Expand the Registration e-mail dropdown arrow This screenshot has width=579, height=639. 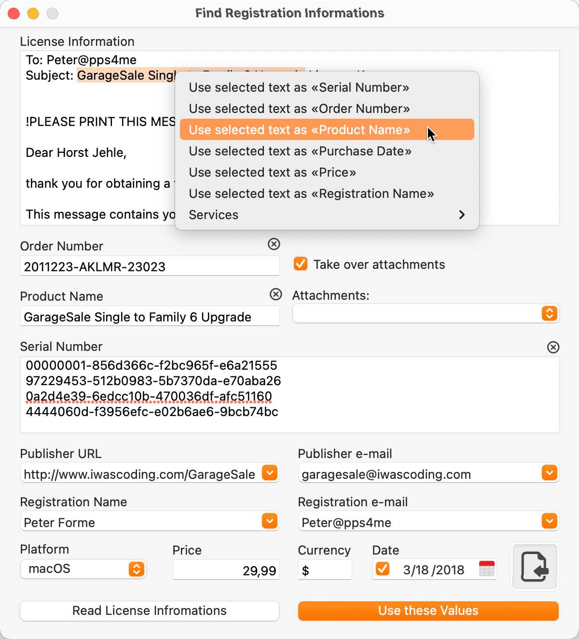[550, 521]
